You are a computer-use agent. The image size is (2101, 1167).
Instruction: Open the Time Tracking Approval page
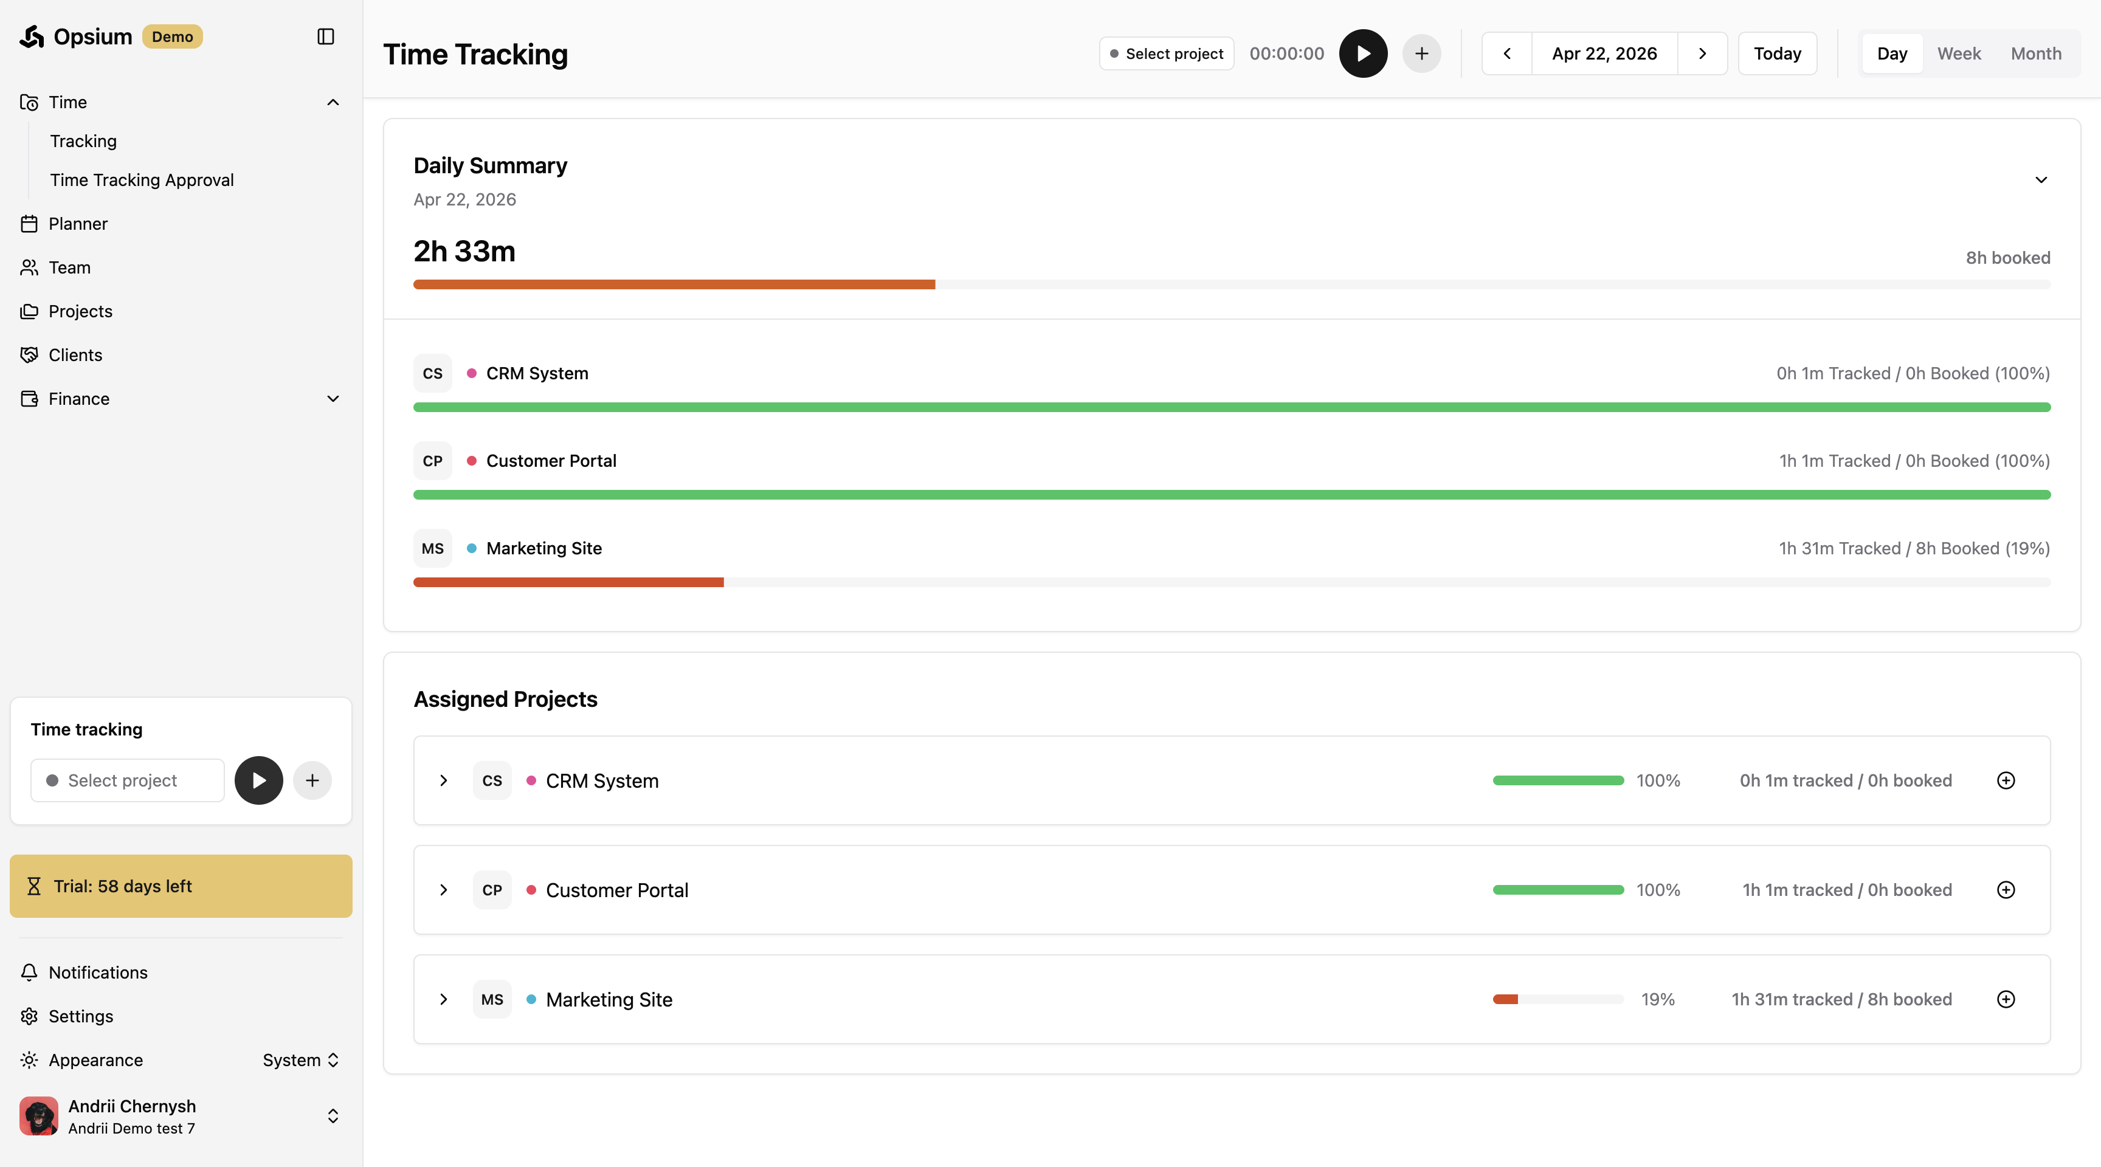(x=142, y=181)
